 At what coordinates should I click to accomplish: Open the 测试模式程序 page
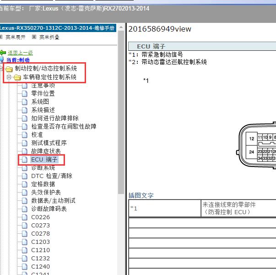(49, 143)
